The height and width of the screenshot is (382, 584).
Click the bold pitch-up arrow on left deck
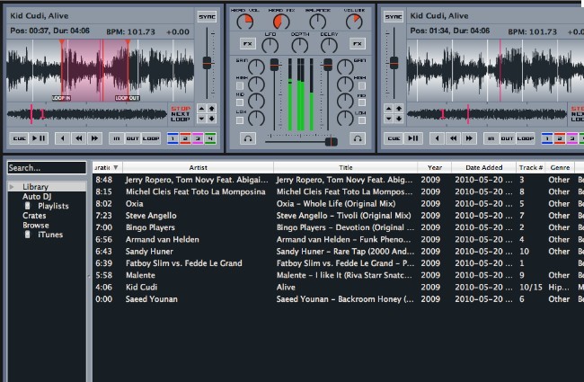pyautogui.click(x=211, y=109)
